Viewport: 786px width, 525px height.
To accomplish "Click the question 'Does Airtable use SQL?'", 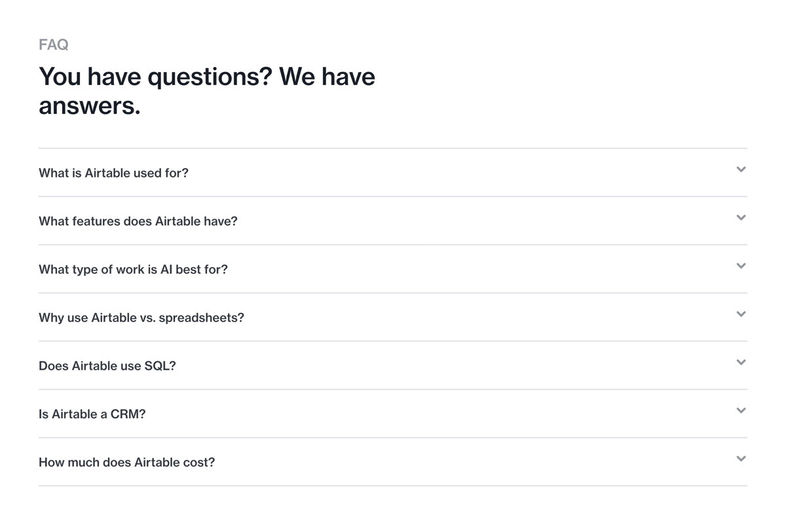I will point(107,366).
